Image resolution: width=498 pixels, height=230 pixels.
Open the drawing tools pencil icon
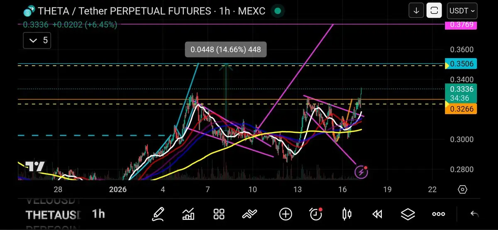tap(158, 214)
